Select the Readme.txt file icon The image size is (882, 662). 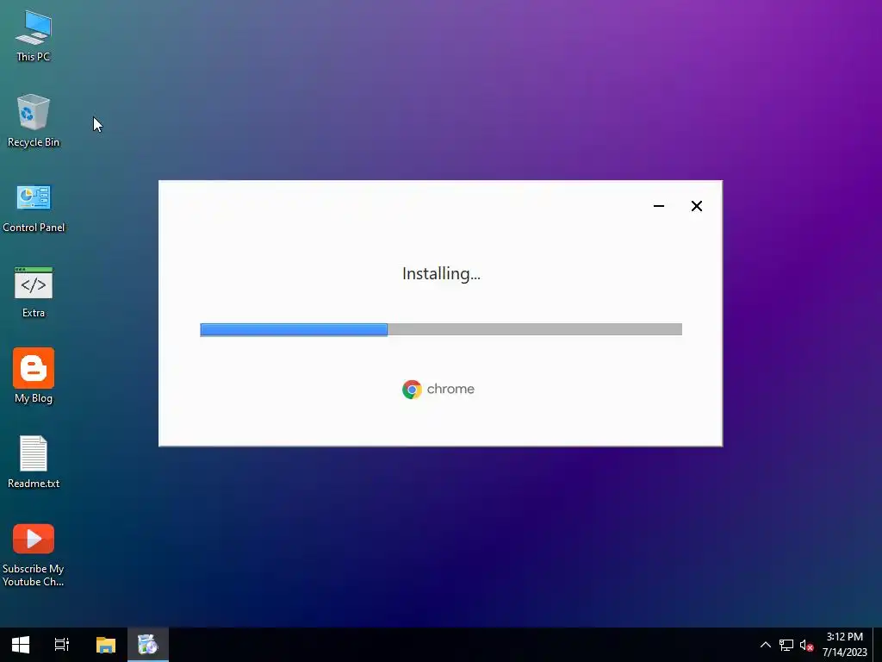tap(34, 462)
